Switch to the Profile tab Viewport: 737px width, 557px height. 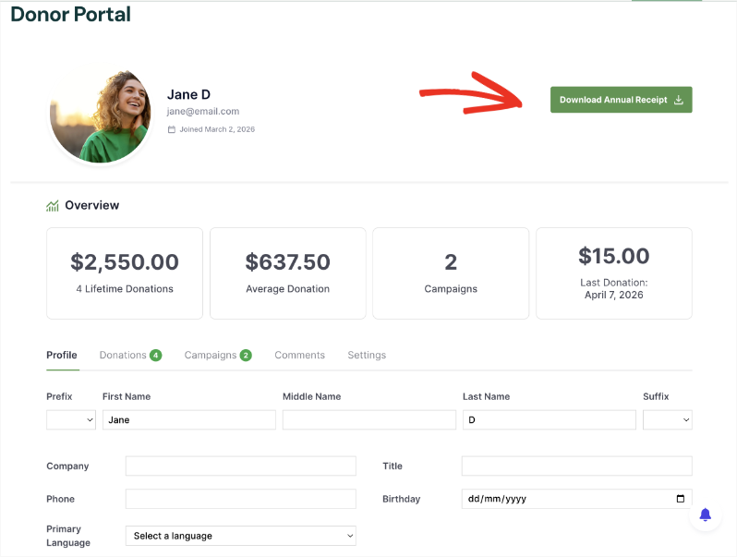point(62,355)
